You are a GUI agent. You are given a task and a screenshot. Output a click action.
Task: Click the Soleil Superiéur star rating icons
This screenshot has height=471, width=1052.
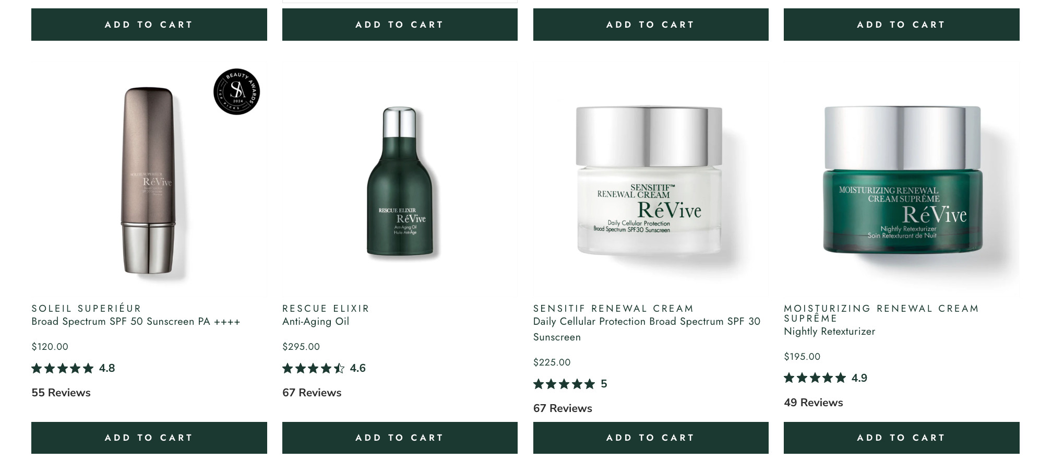point(63,369)
